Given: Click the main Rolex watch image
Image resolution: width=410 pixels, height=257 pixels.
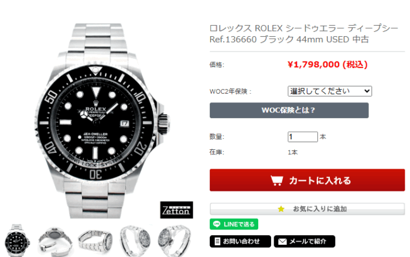Looking at the screenshot, I should pyautogui.click(x=102, y=121).
